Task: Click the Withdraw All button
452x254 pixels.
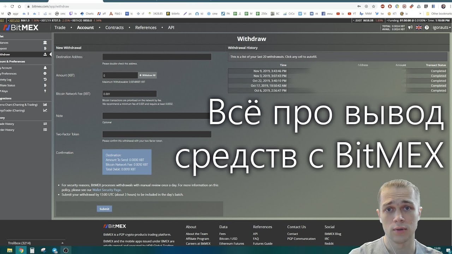Action: click(x=147, y=75)
